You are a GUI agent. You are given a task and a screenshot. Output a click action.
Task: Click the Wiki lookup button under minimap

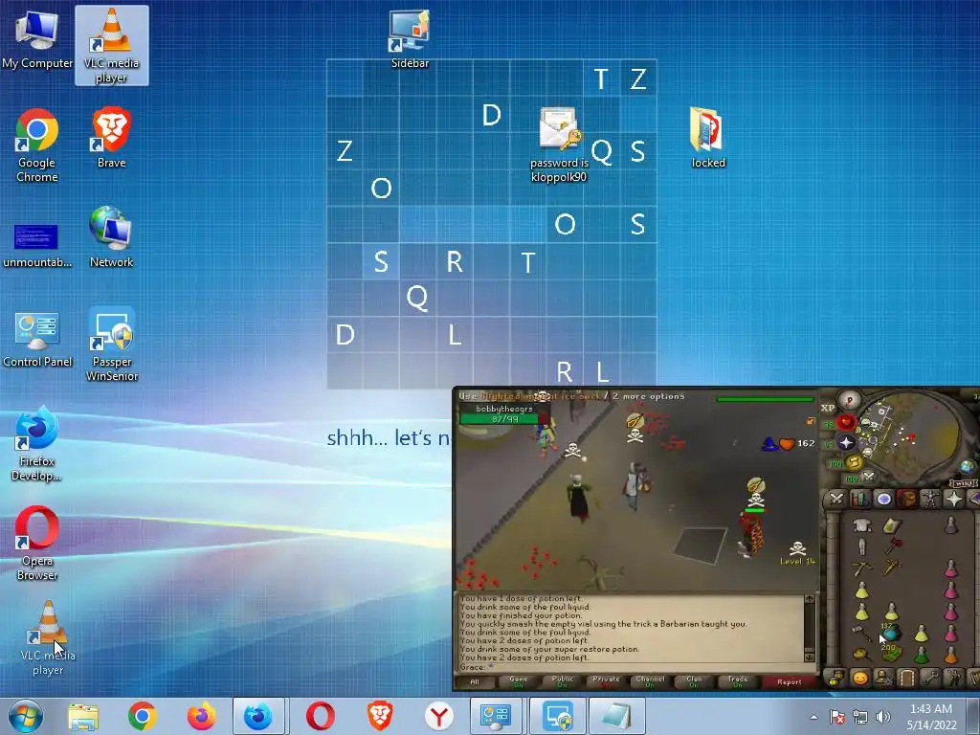pos(963,482)
